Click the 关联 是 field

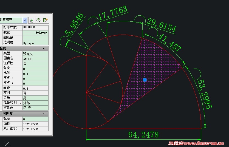point(35,98)
